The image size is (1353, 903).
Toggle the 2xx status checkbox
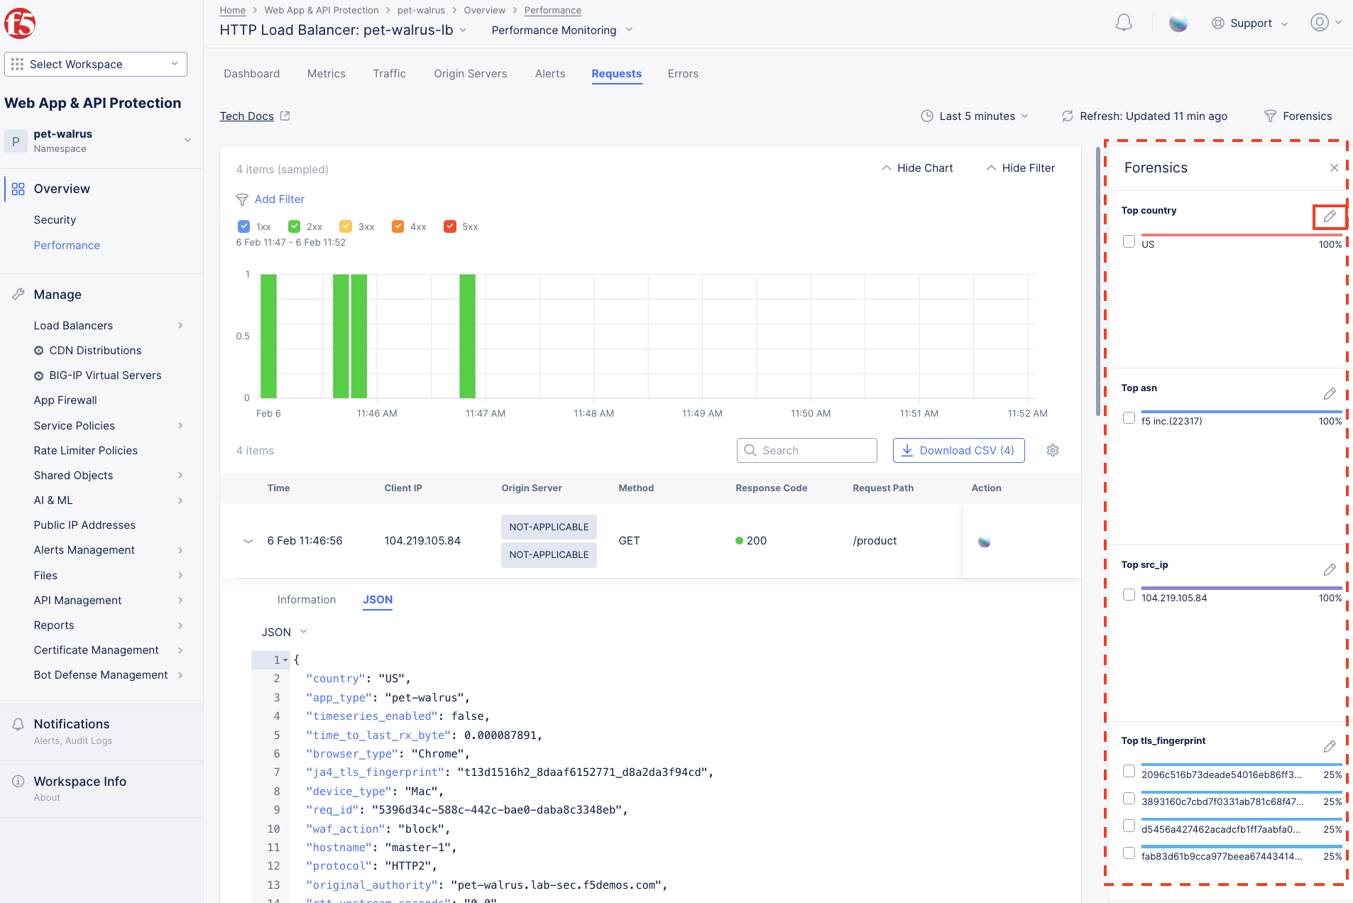[x=294, y=226]
